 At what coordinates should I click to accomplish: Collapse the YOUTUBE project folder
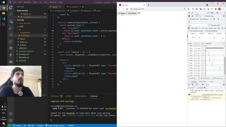(x=20, y=20)
